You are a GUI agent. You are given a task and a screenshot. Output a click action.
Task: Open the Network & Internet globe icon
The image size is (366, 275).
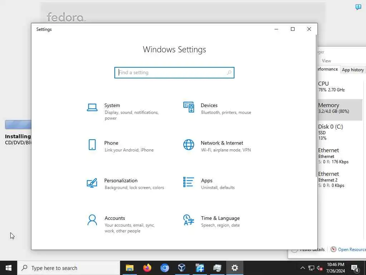(189, 145)
